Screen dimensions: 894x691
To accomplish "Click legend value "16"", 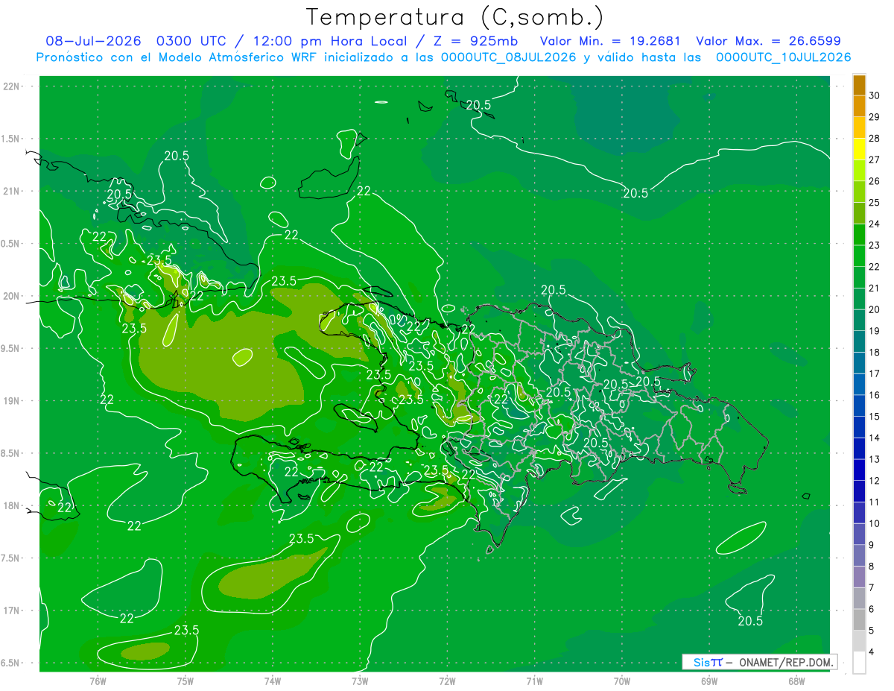I will [x=875, y=395].
